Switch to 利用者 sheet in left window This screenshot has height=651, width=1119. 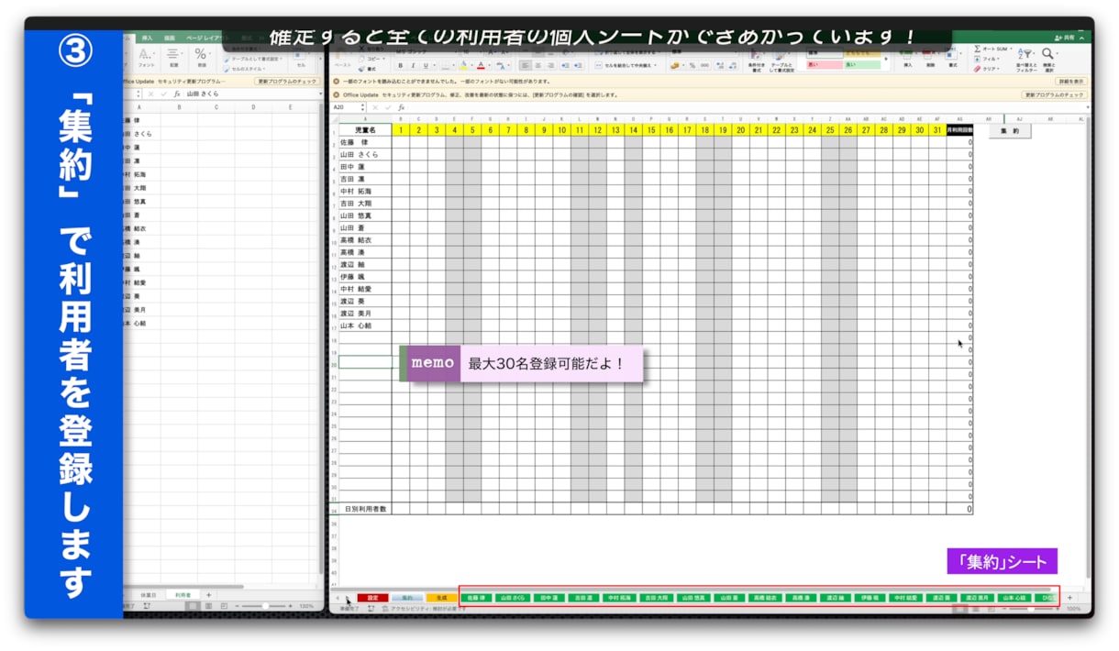tap(182, 595)
